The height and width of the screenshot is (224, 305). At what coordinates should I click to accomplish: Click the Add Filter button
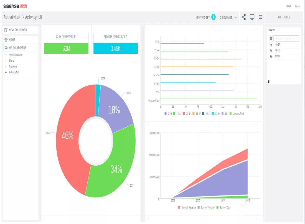284,17
